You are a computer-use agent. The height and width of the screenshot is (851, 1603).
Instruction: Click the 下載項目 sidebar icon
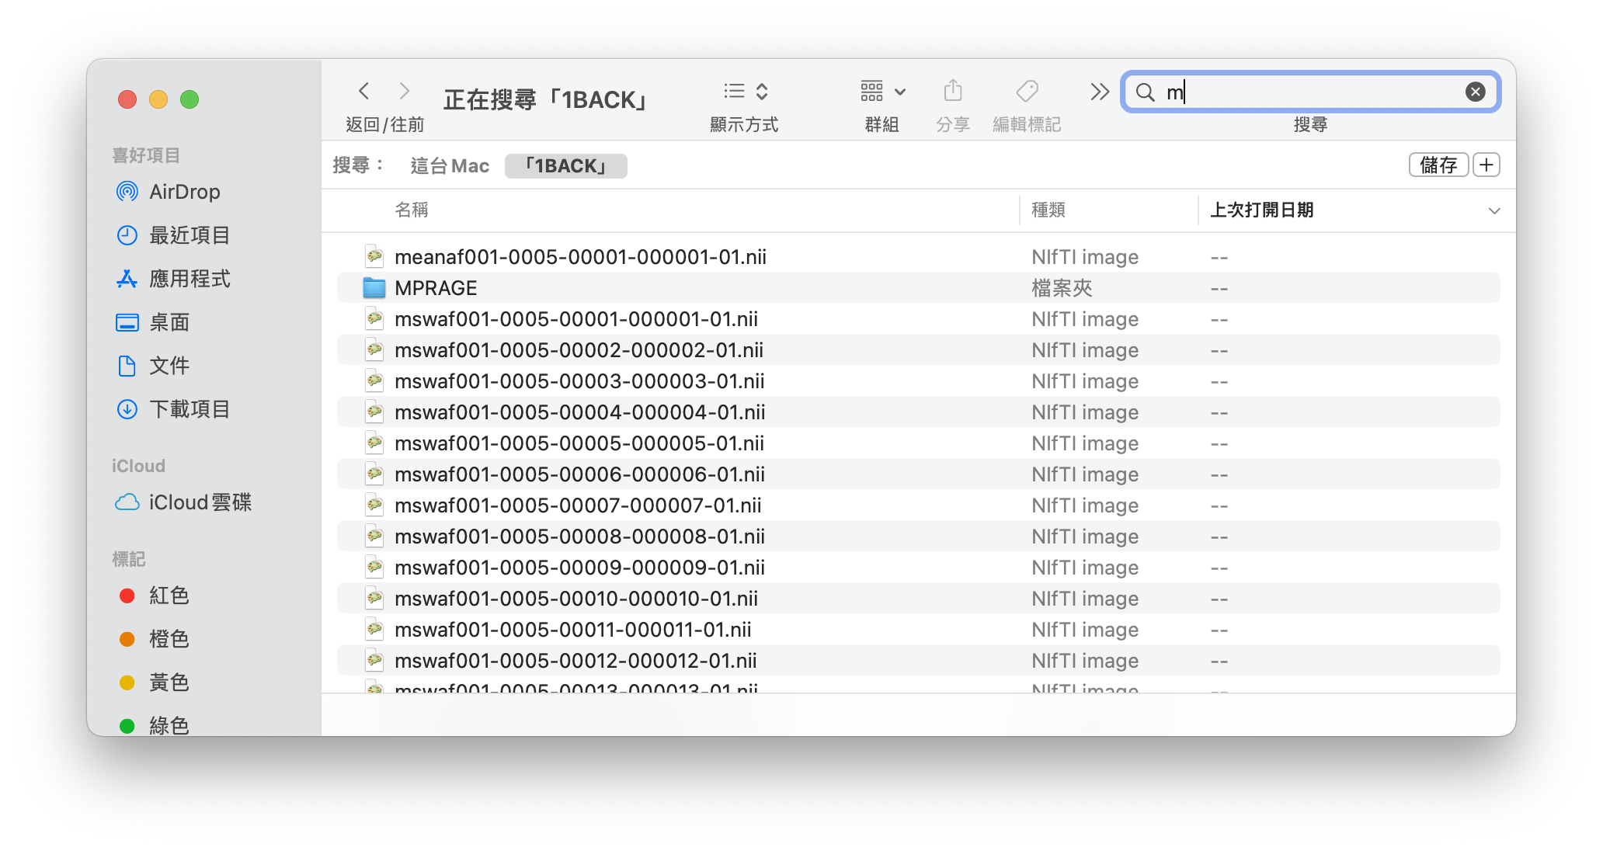click(x=126, y=409)
